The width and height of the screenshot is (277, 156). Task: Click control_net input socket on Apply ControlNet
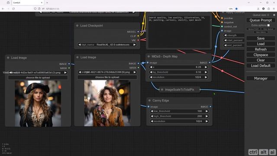[x=222, y=26]
